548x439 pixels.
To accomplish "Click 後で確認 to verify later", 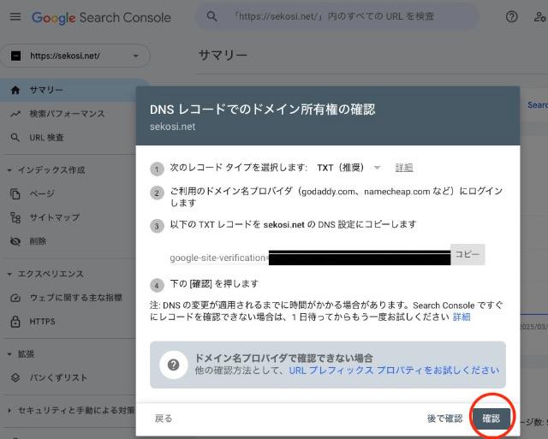I will pos(444,418).
